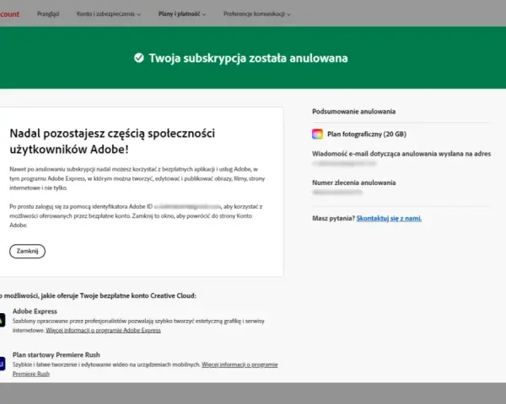506x404 pixels.
Task: Click the Numer zlecenia anulowania label
Action: coord(353,183)
